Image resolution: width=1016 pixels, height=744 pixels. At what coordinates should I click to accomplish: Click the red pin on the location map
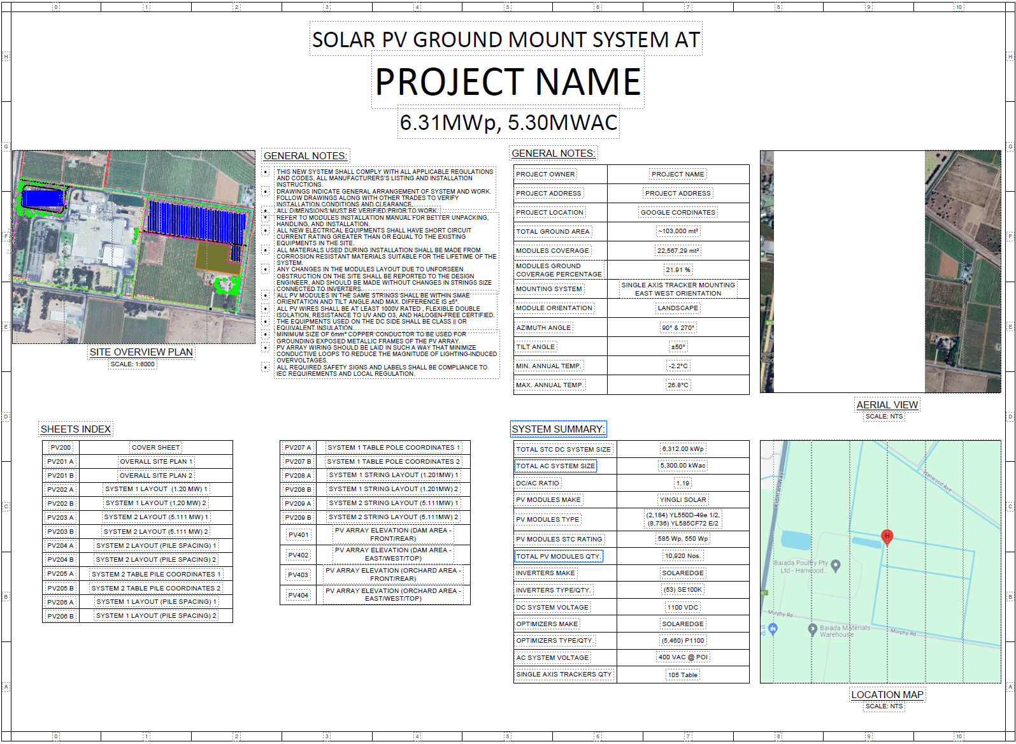coord(886,537)
